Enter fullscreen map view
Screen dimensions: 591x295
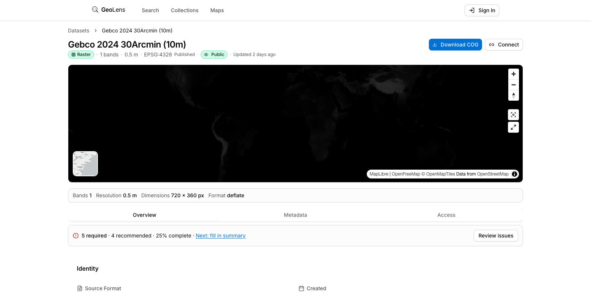point(513,127)
